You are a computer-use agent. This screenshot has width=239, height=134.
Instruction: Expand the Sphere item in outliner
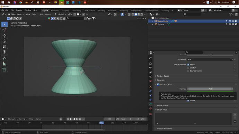pyautogui.click(x=152, y=24)
